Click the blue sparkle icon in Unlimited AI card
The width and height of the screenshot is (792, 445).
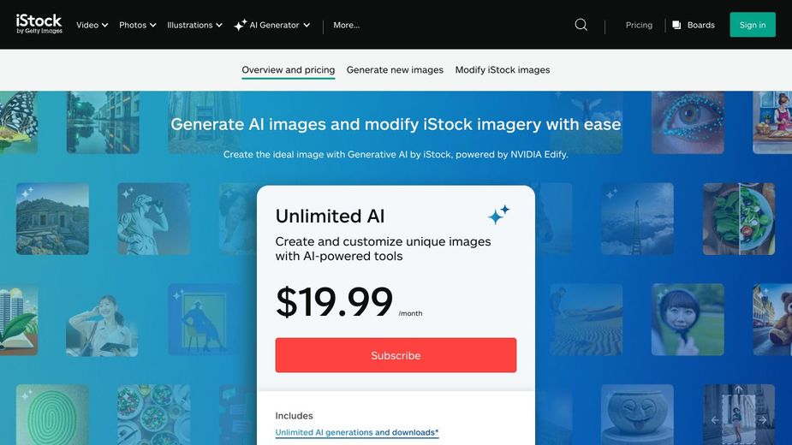click(x=498, y=215)
